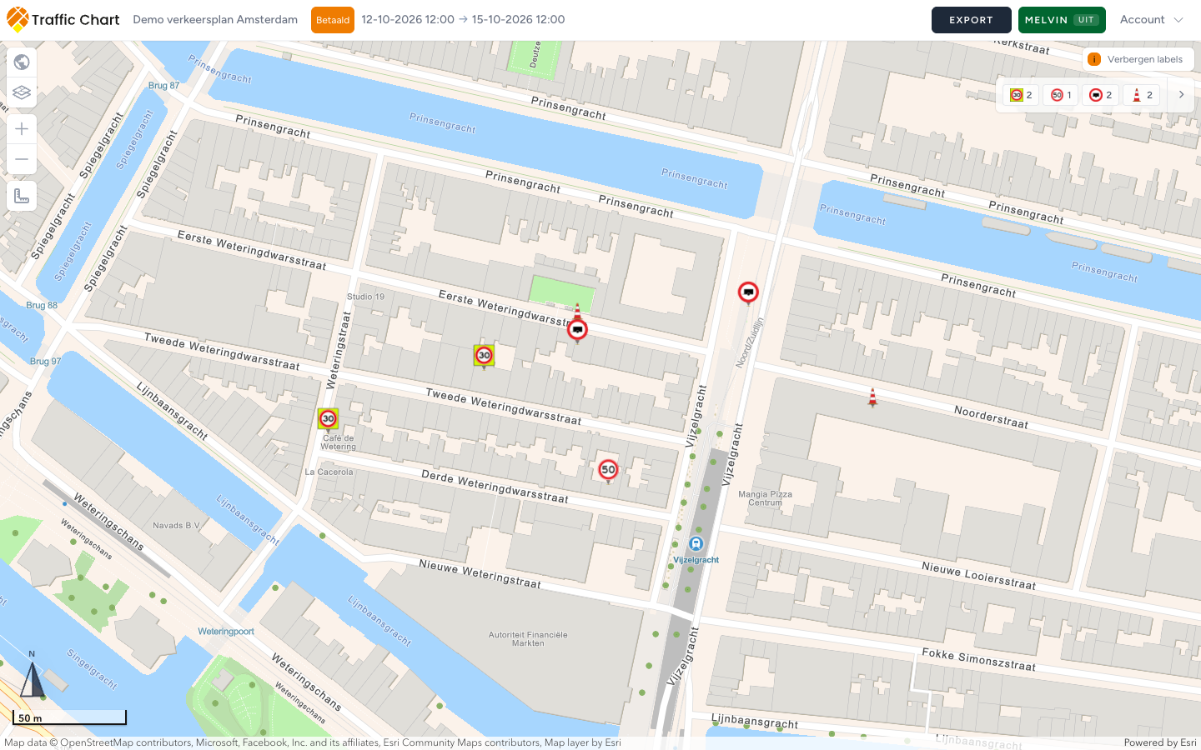Select the traffic cone on Noorderstraat

(x=872, y=397)
